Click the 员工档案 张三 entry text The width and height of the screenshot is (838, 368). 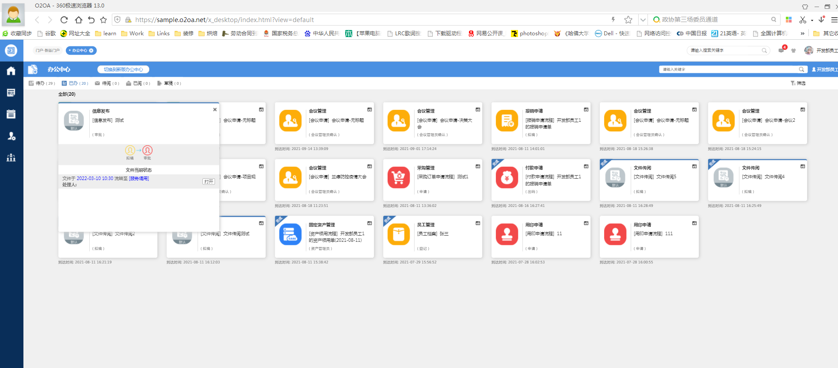tap(433, 234)
